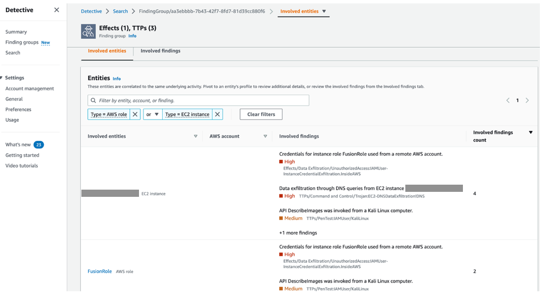Viewport: 541px width, 298px height.
Task: Click the entity filter text field
Action: [x=198, y=101]
